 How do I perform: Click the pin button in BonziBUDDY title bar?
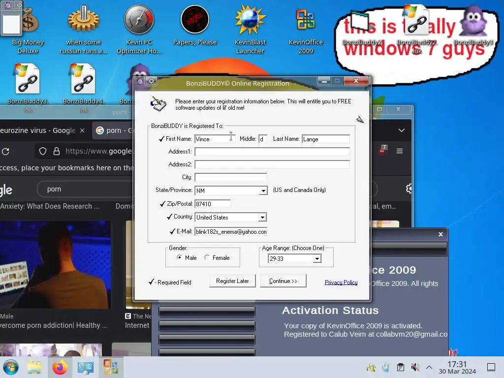(152, 81)
